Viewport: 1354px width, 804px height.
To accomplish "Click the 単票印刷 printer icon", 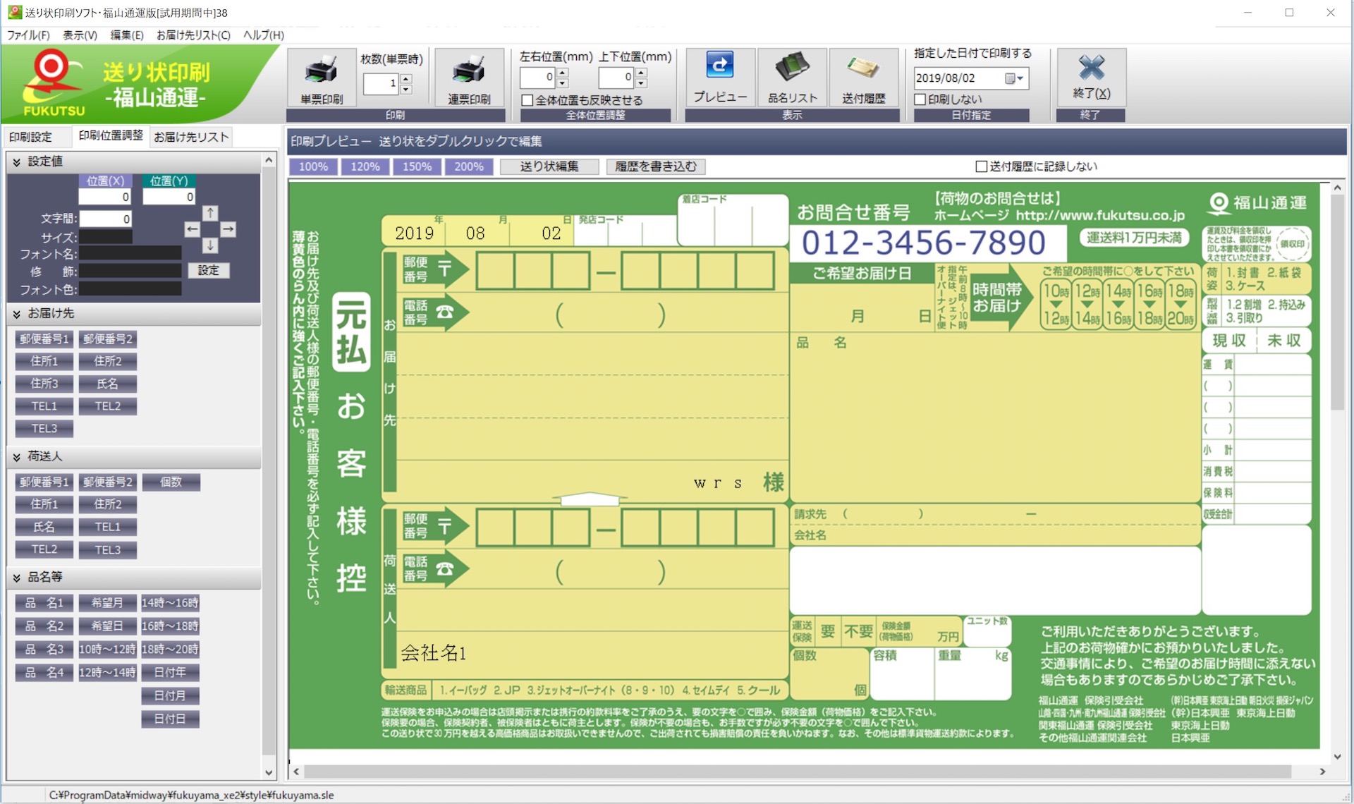I will point(321,71).
